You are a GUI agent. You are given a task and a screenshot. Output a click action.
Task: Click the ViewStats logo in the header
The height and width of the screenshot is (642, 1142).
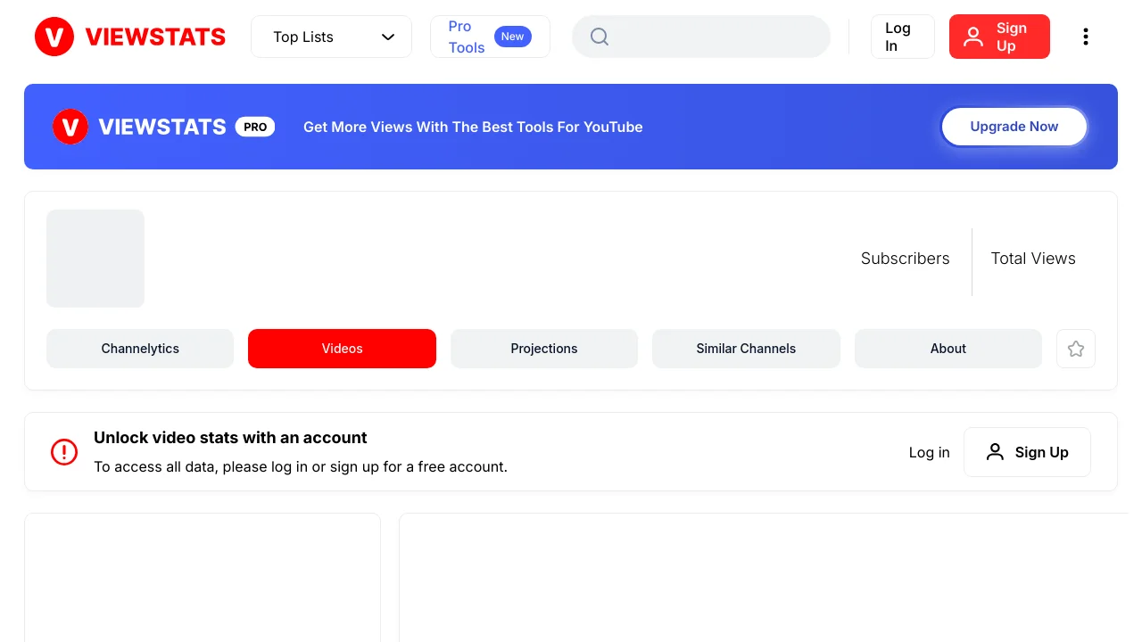[x=130, y=37]
